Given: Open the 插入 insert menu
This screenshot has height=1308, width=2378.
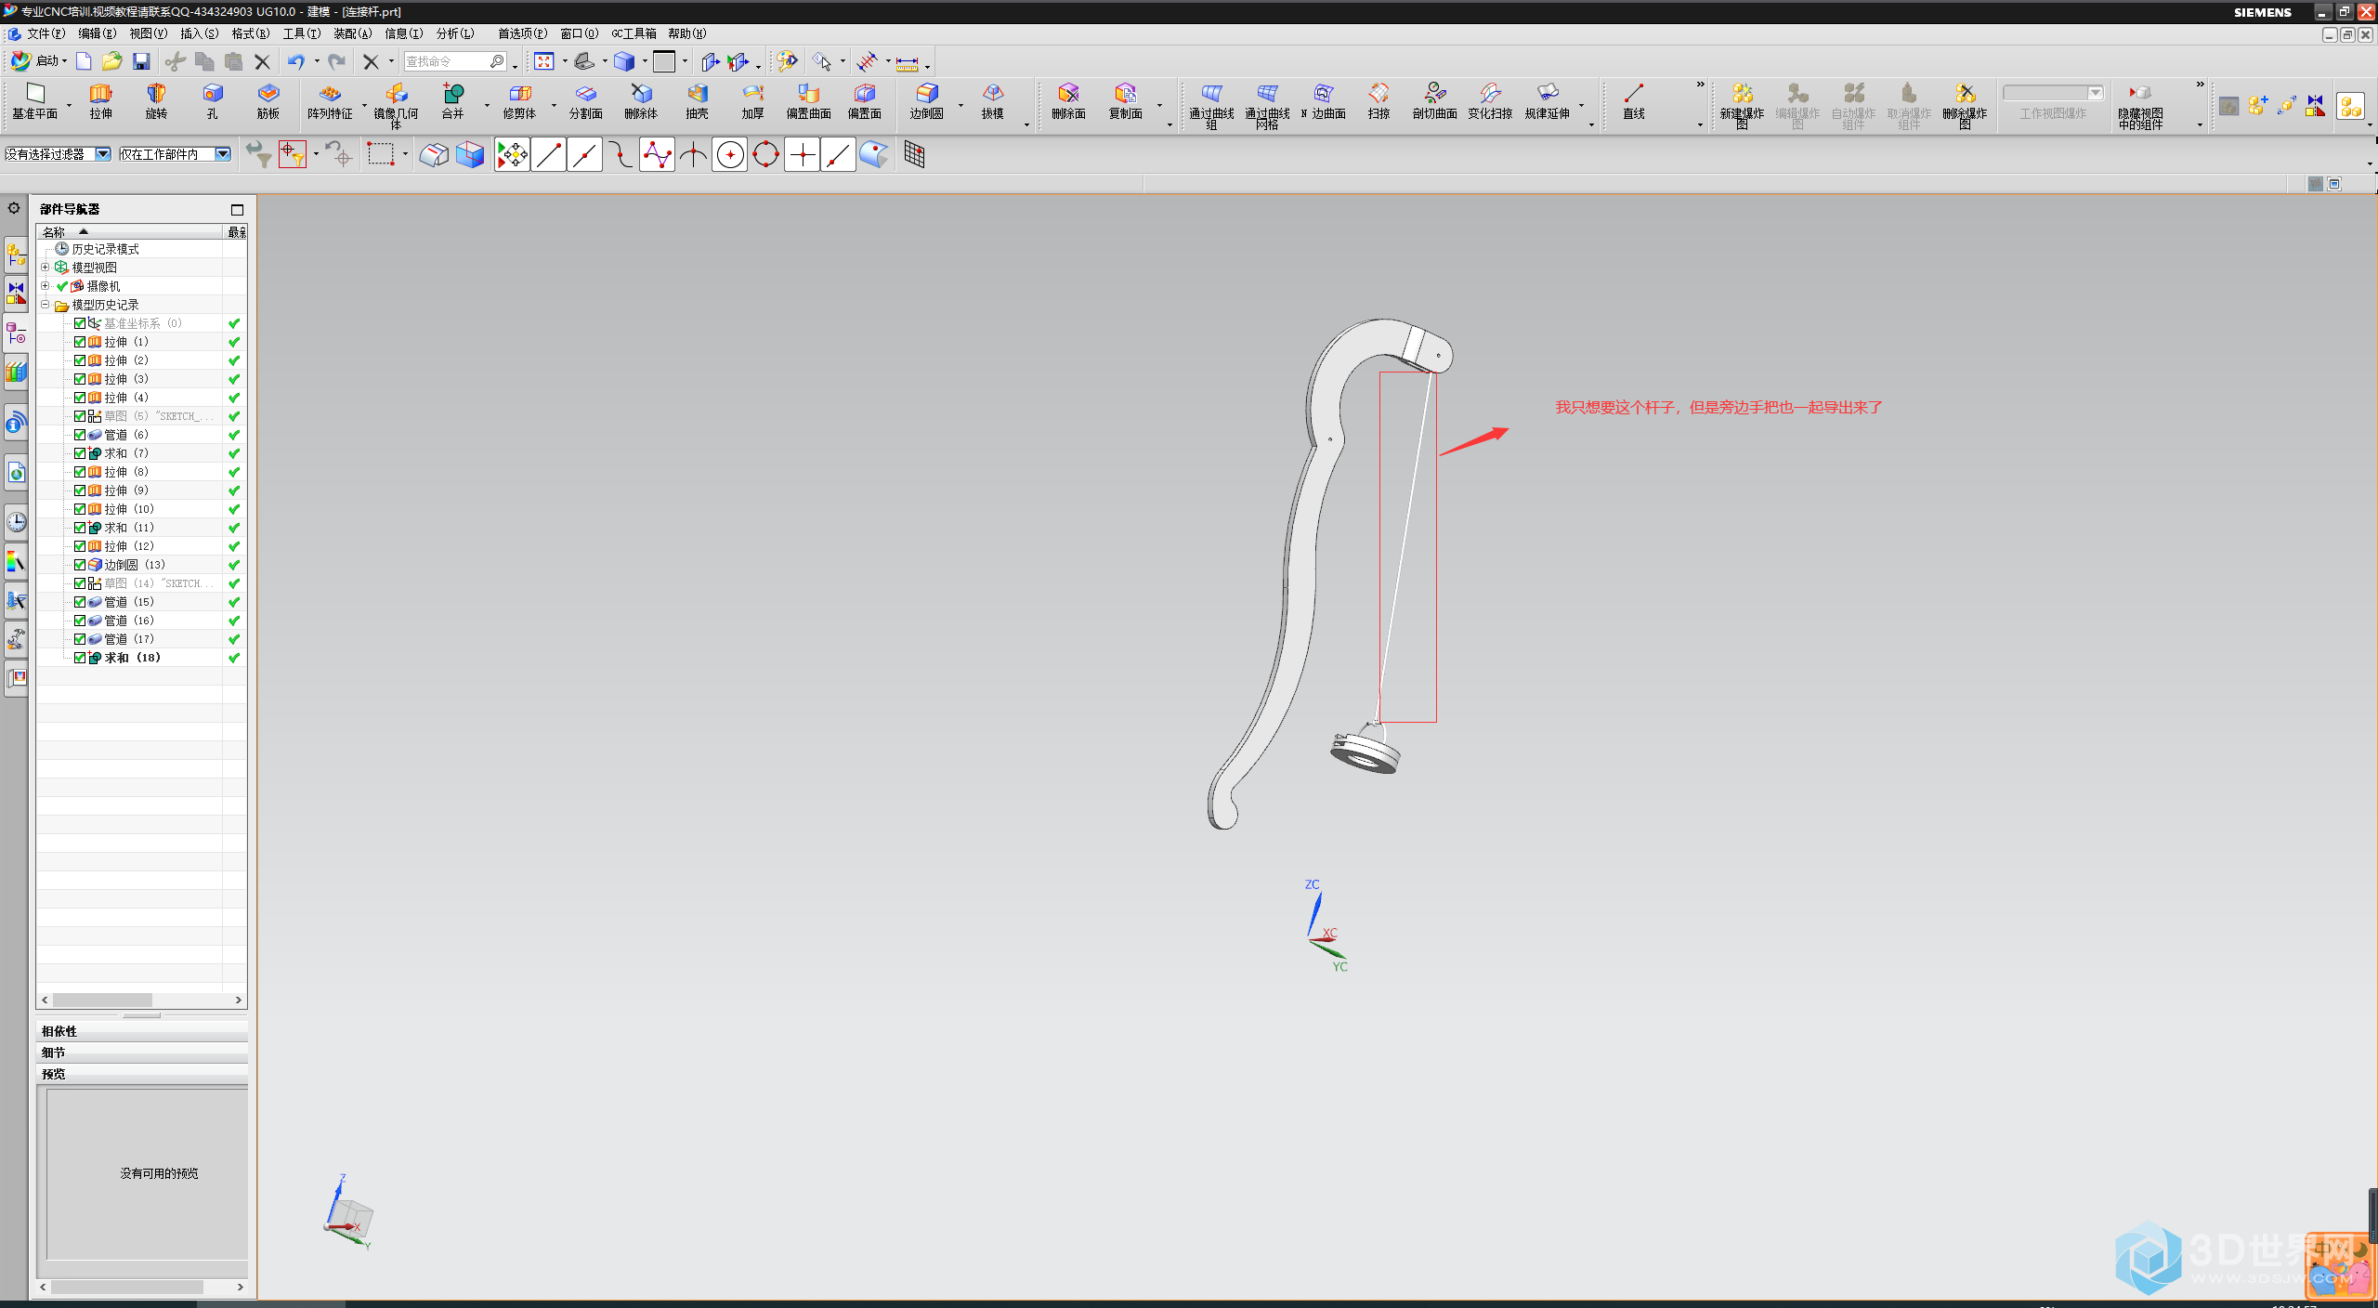Looking at the screenshot, I should coord(199,33).
